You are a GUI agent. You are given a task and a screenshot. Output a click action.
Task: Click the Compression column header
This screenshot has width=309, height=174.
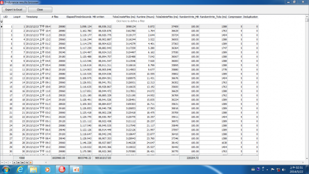point(235,17)
